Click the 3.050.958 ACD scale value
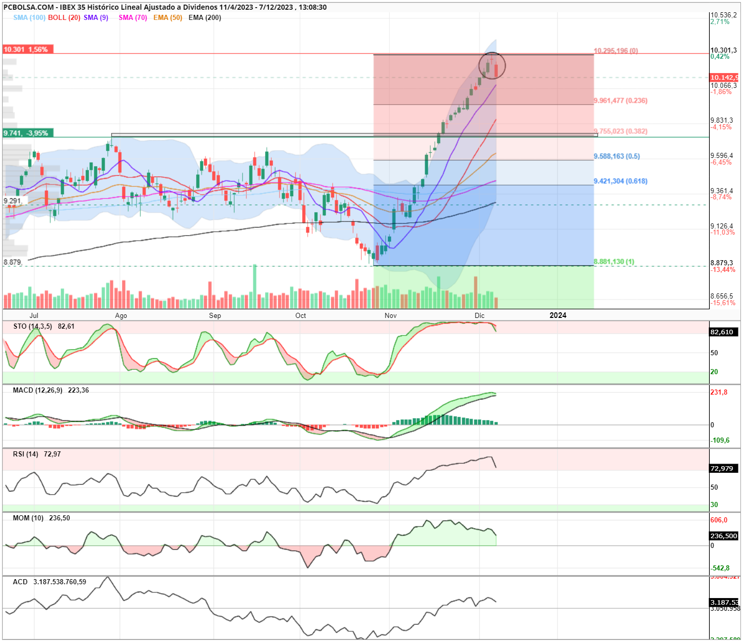743x642 pixels. [725, 608]
